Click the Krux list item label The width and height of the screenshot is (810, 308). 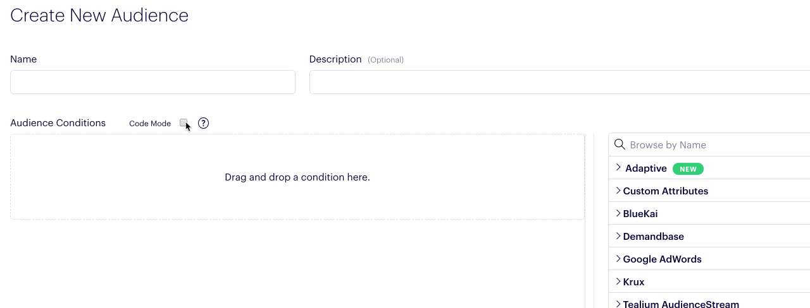pyautogui.click(x=633, y=282)
